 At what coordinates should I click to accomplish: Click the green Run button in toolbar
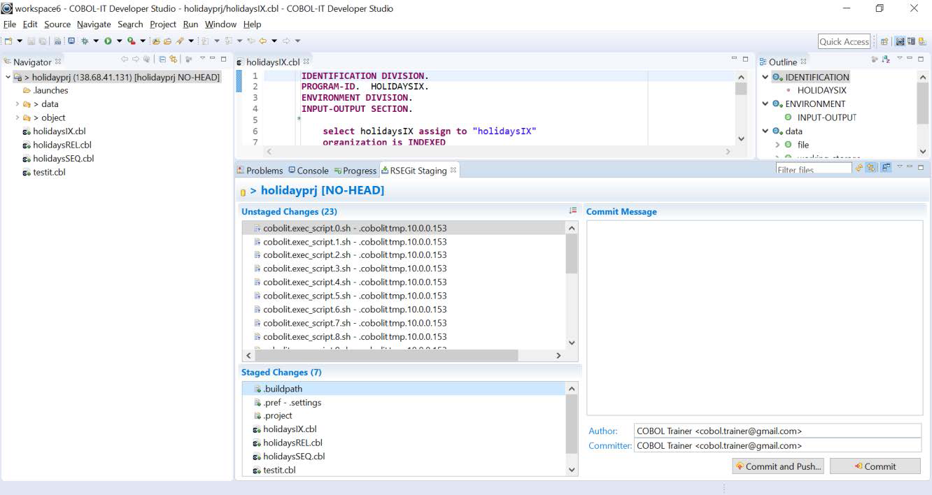tap(108, 41)
